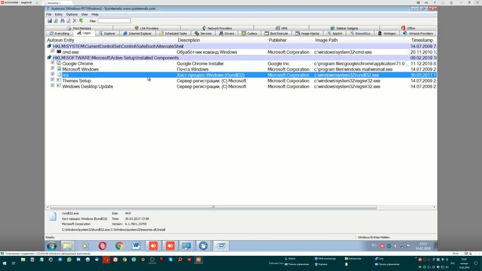Switch to the Codecs tab
Viewport: 482px width, 271px height.
[x=249, y=33]
